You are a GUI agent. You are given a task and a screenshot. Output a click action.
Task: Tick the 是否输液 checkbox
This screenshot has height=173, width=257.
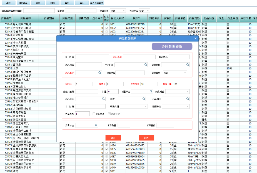pyautogui.click(x=94, y=114)
